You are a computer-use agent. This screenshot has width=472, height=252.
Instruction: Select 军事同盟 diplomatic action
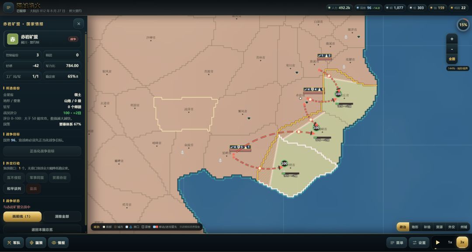tap(37, 177)
